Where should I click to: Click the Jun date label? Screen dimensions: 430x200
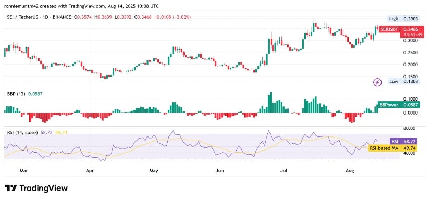pyautogui.click(x=220, y=171)
